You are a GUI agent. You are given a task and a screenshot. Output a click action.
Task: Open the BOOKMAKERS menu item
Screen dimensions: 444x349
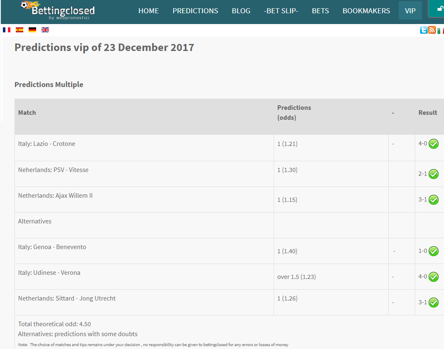(x=366, y=11)
